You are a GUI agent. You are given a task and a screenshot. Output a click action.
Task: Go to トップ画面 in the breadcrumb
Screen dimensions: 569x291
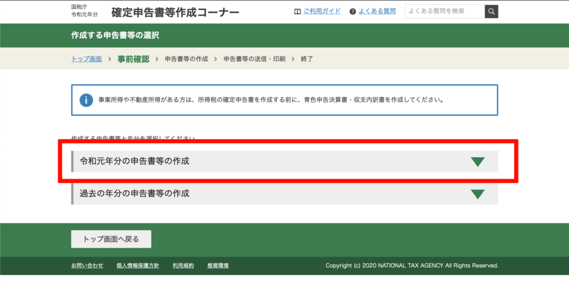click(87, 59)
